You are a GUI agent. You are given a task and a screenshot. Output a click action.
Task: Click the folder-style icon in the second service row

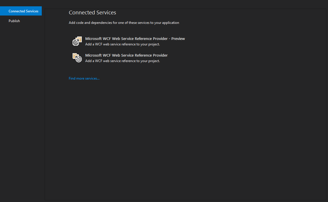pyautogui.click(x=76, y=56)
